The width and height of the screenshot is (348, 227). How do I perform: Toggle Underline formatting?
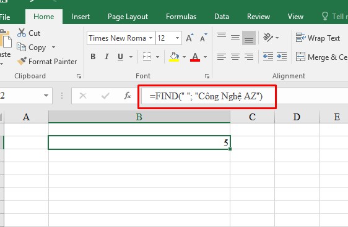click(x=120, y=57)
